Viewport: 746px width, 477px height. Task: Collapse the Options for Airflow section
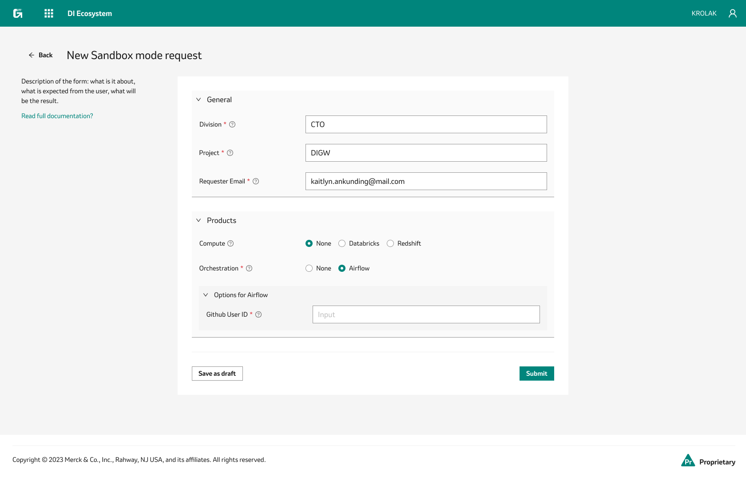[206, 294]
